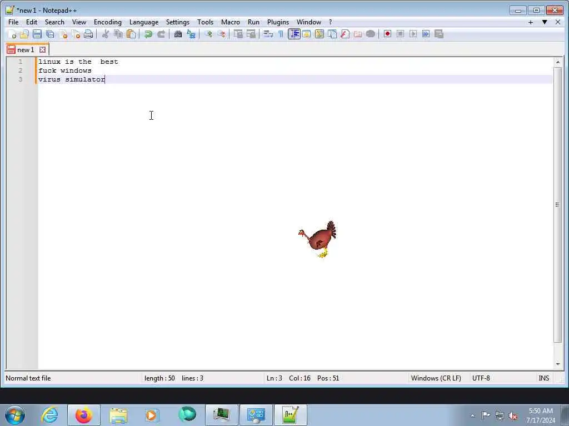Click Windows (CR LF) line ending indicator
The height and width of the screenshot is (426, 569).
tap(436, 378)
